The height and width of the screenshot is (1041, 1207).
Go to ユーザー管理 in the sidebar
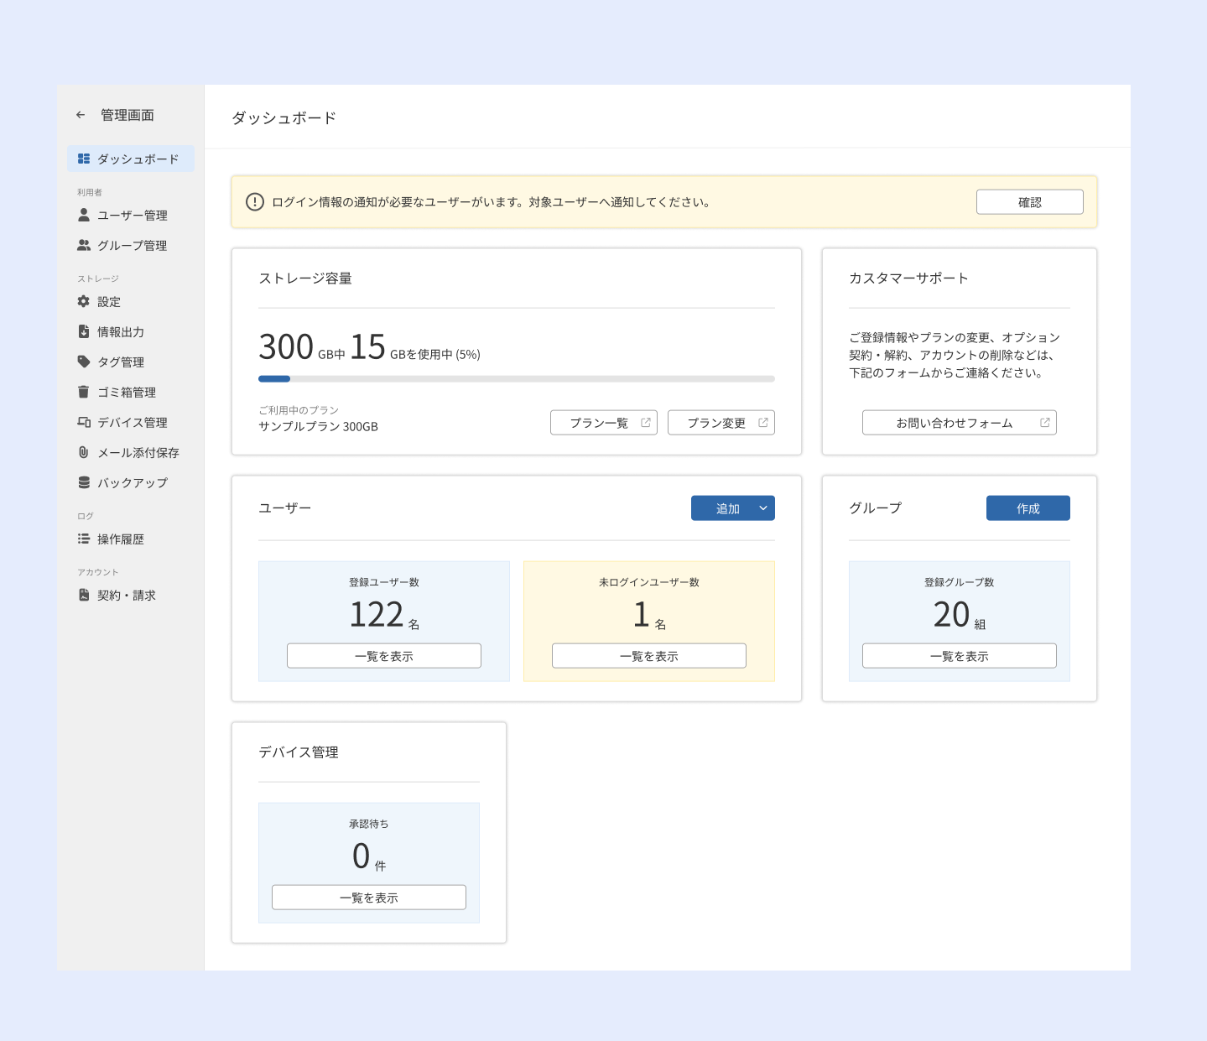131,215
